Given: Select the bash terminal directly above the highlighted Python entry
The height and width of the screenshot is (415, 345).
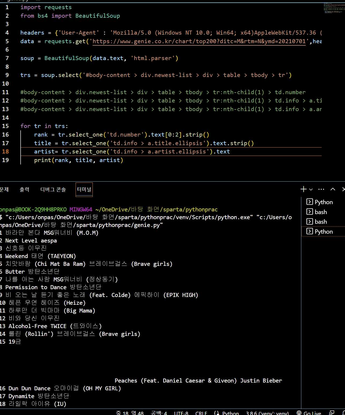Looking at the screenshot, I should [x=323, y=222].
